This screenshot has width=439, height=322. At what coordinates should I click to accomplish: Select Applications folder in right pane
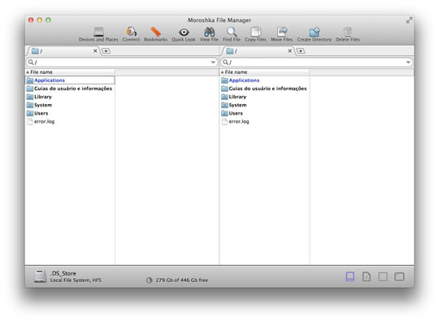[264, 80]
